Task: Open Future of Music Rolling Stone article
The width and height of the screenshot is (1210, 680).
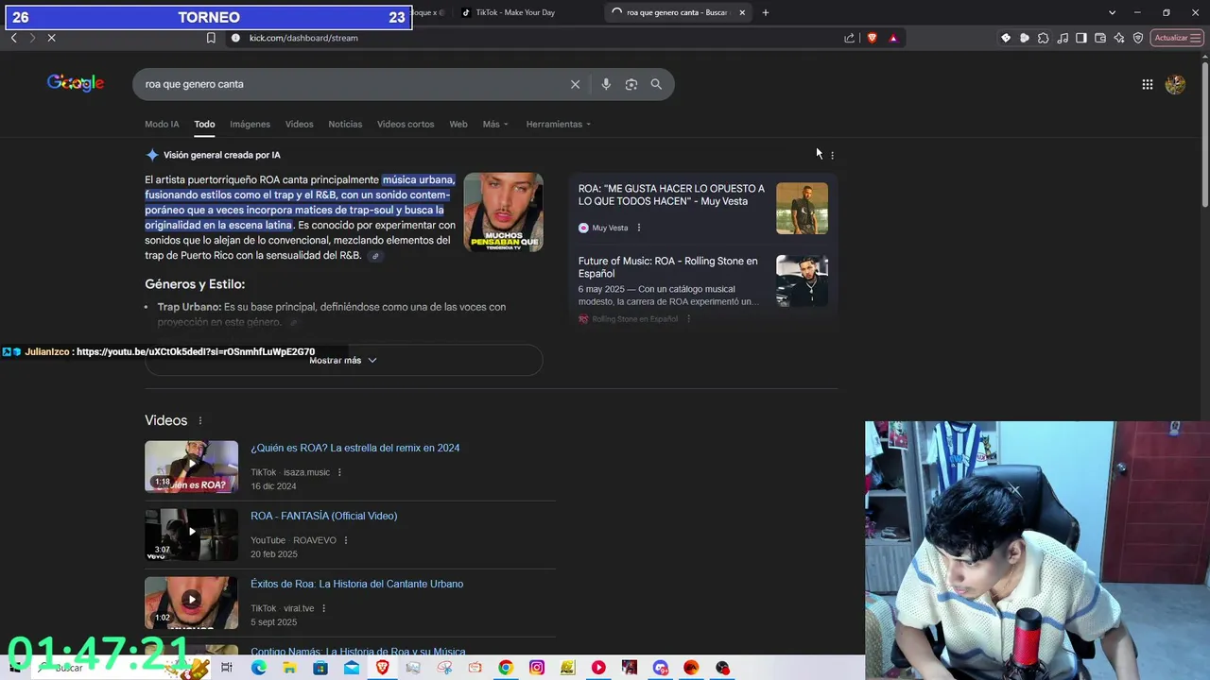Action: click(667, 267)
